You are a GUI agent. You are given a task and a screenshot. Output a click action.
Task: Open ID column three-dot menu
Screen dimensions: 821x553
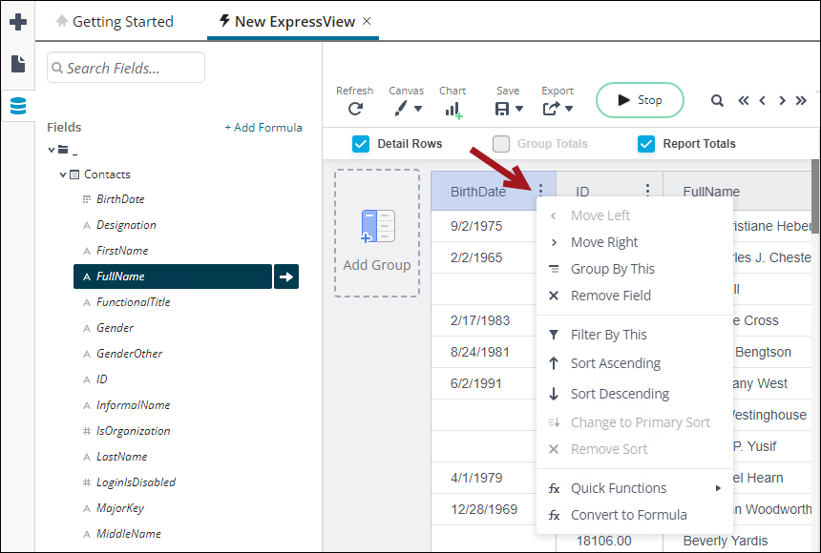point(647,190)
